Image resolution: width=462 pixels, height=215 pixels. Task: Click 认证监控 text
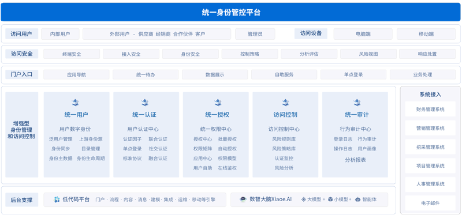tap(284, 158)
